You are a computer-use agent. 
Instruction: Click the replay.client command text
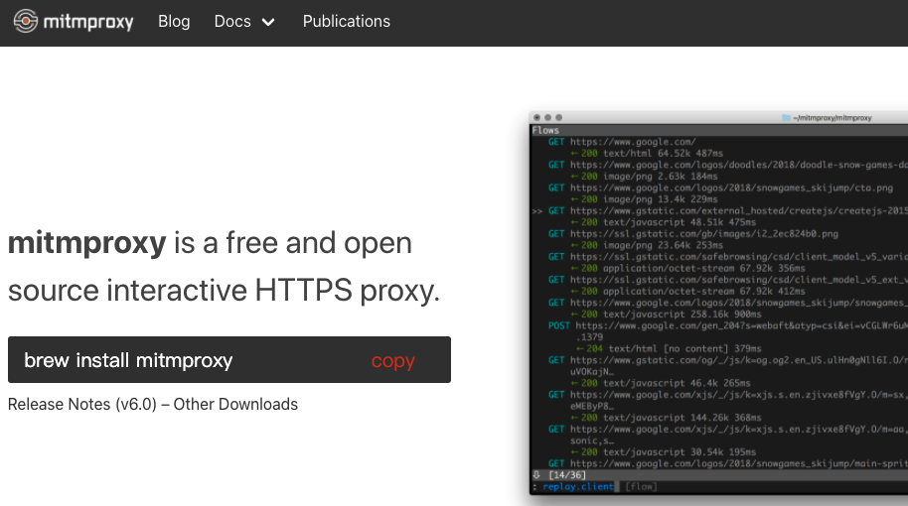coord(578,486)
